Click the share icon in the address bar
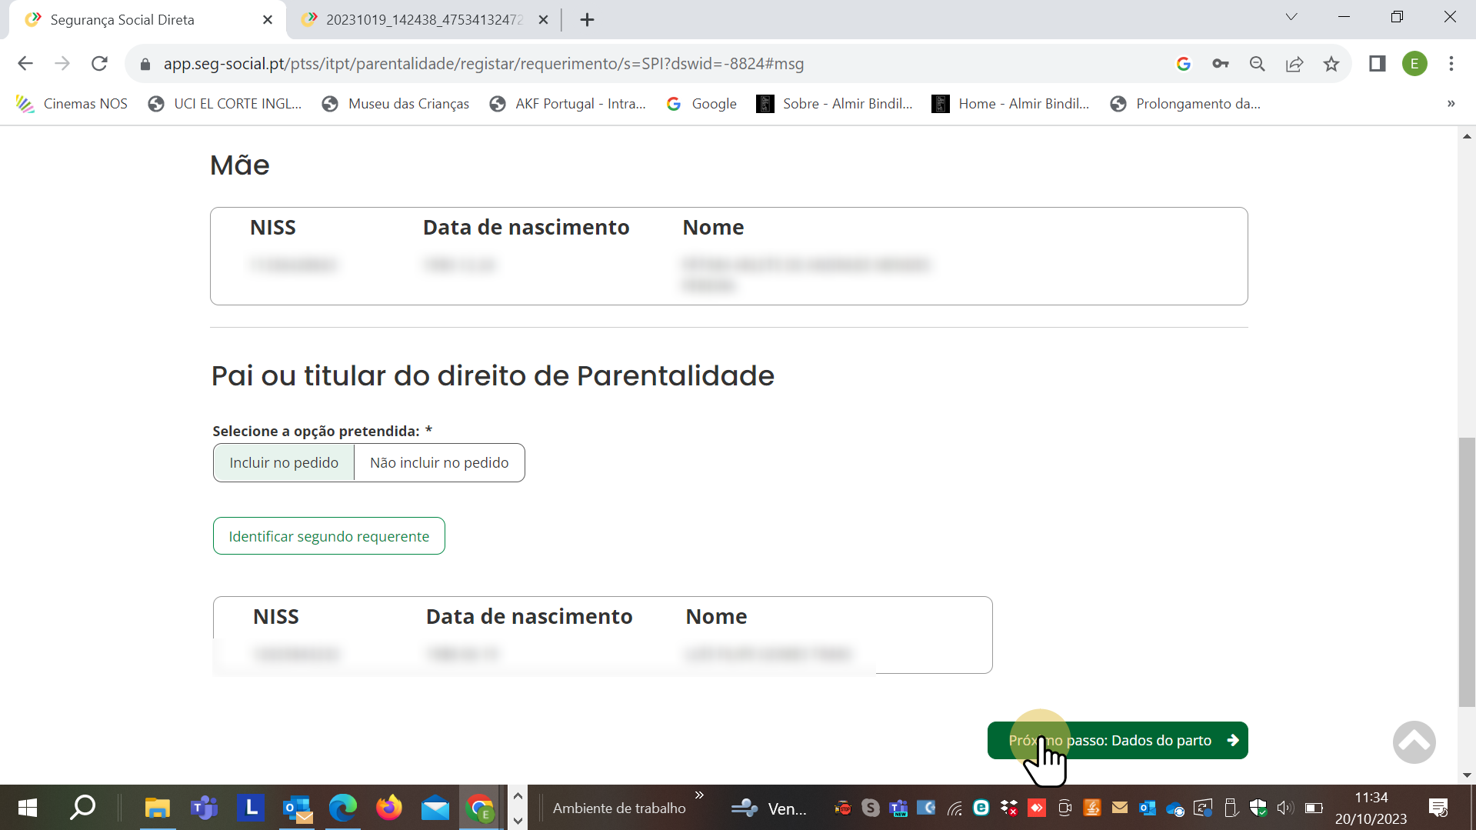 pyautogui.click(x=1295, y=64)
